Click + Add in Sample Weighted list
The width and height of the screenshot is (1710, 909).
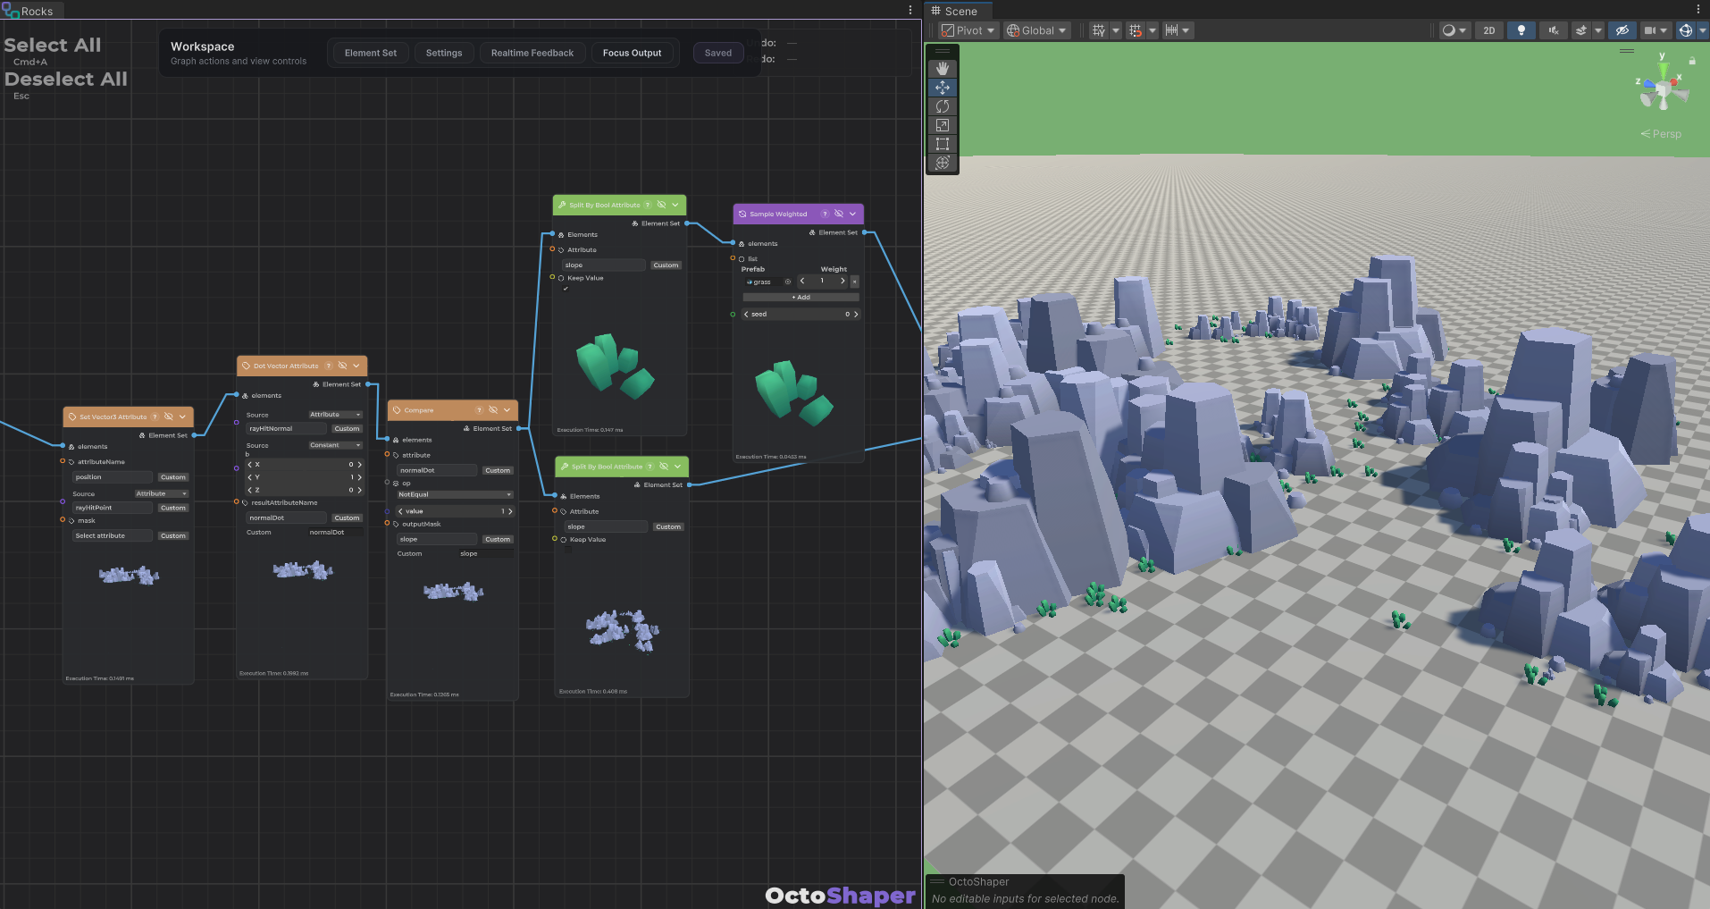(x=801, y=297)
